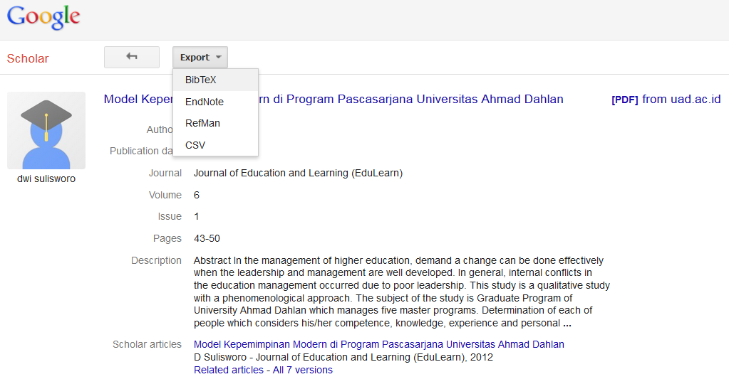Viewport: 729px width, 389px height.
Task: Click the Export dropdown arrow
Action: click(x=219, y=58)
